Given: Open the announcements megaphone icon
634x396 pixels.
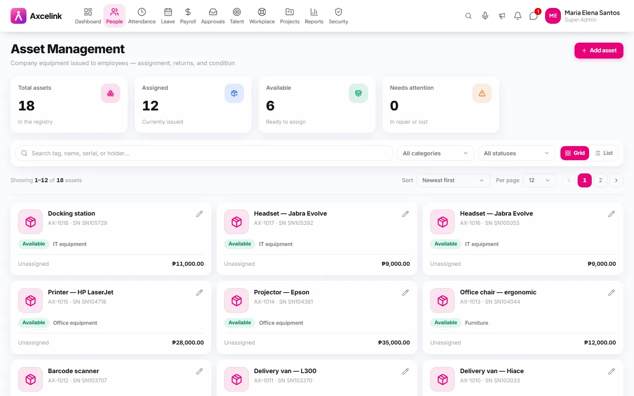Looking at the screenshot, I should (x=502, y=16).
